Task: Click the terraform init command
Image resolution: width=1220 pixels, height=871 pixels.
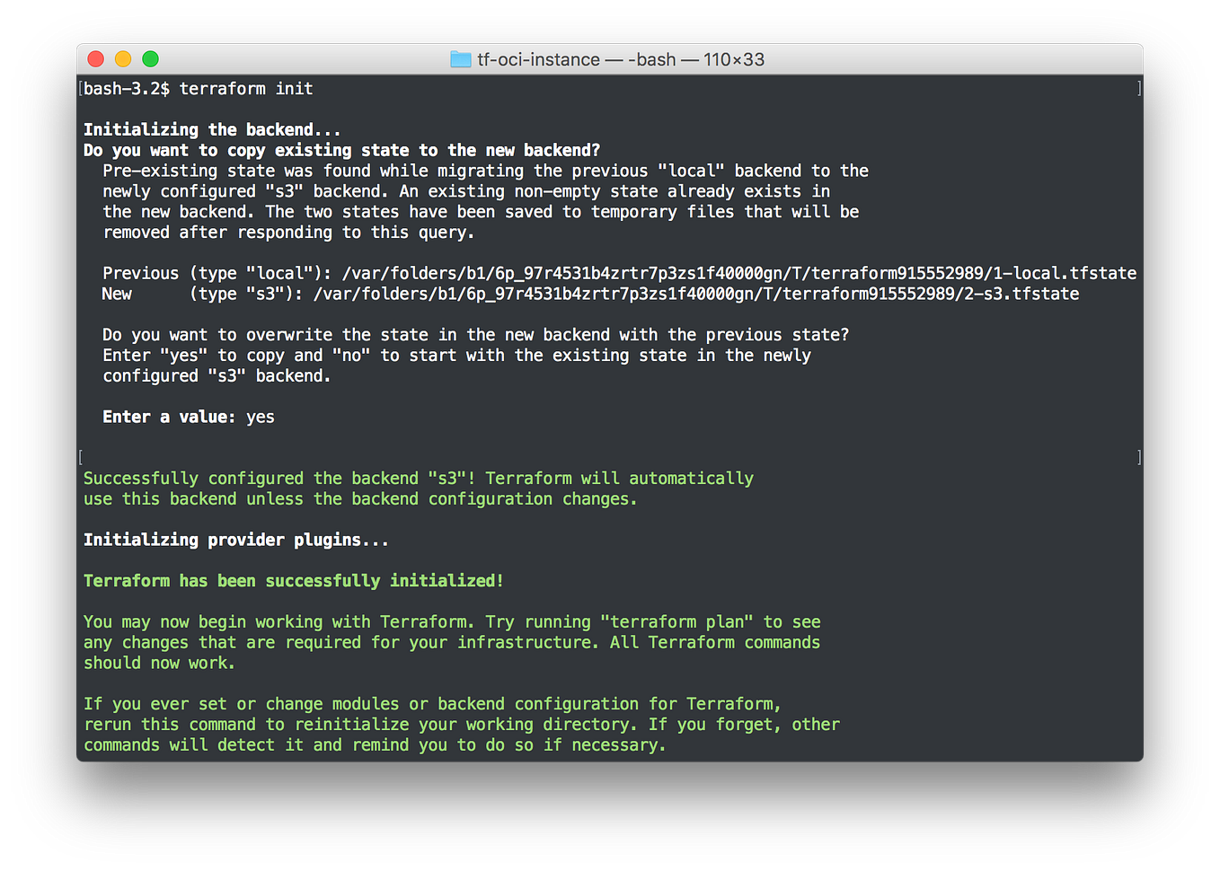Action: 245,88
